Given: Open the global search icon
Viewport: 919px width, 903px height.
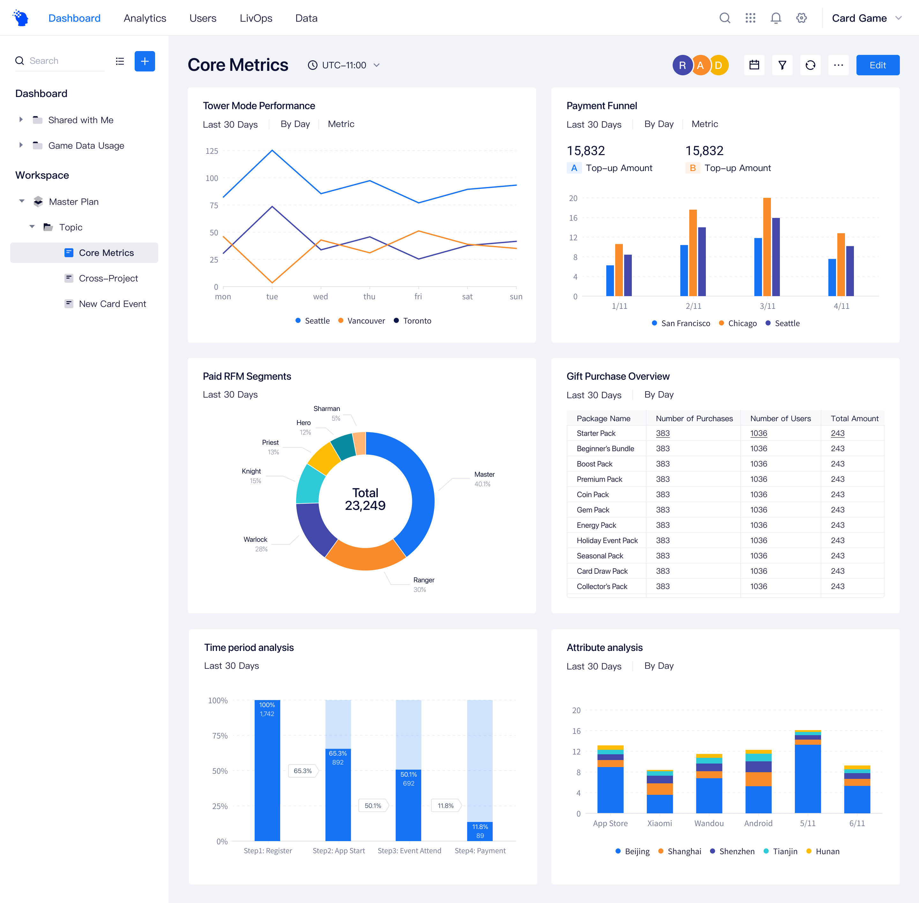Looking at the screenshot, I should (725, 18).
